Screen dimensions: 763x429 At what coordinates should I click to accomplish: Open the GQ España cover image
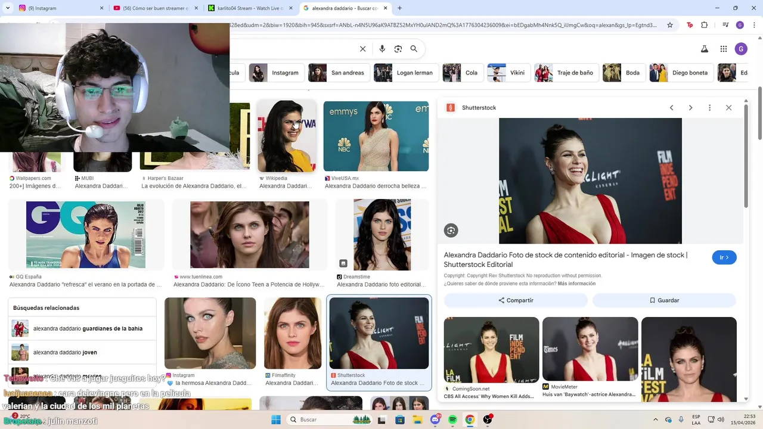tap(86, 235)
